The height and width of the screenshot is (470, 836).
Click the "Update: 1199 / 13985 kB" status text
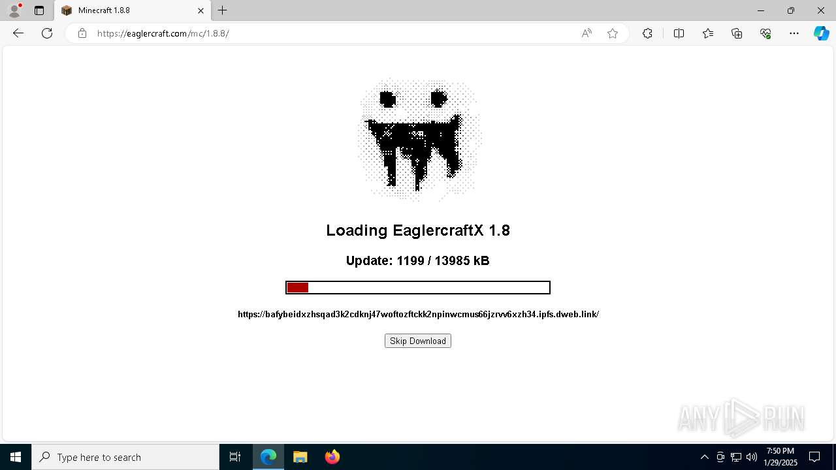point(418,260)
